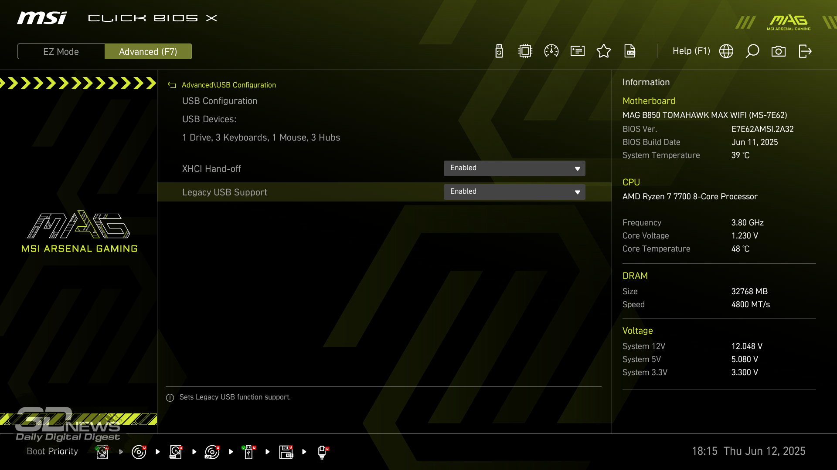Image resolution: width=837 pixels, height=470 pixels.
Task: Open the LOG file icon
Action: [x=630, y=51]
